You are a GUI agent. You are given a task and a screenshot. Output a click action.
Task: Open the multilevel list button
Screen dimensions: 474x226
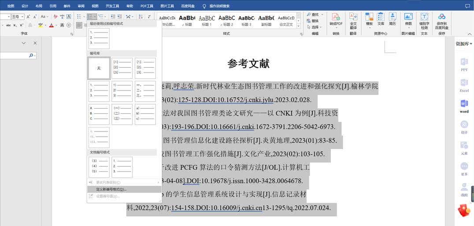(101, 16)
